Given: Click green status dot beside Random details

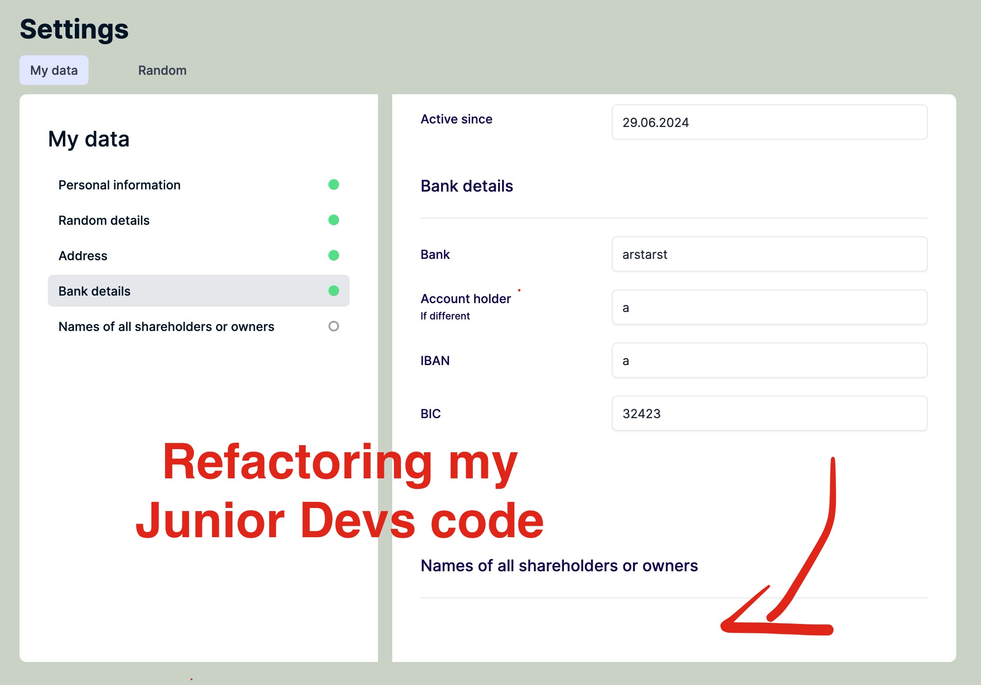Looking at the screenshot, I should [x=334, y=220].
